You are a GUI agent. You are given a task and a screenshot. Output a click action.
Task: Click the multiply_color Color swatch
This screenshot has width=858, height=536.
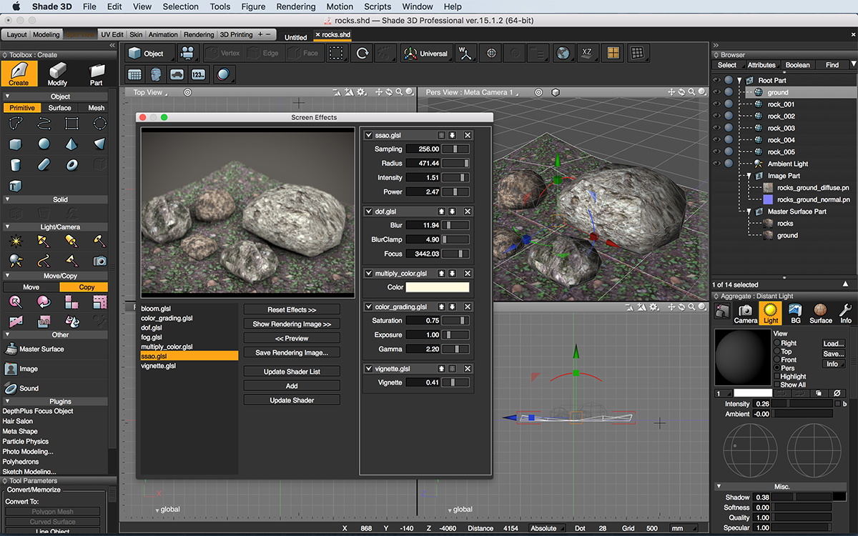tap(438, 287)
